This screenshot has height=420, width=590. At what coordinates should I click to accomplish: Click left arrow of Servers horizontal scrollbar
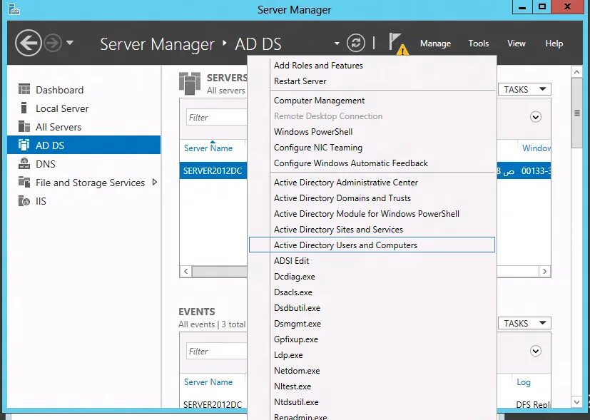click(185, 271)
